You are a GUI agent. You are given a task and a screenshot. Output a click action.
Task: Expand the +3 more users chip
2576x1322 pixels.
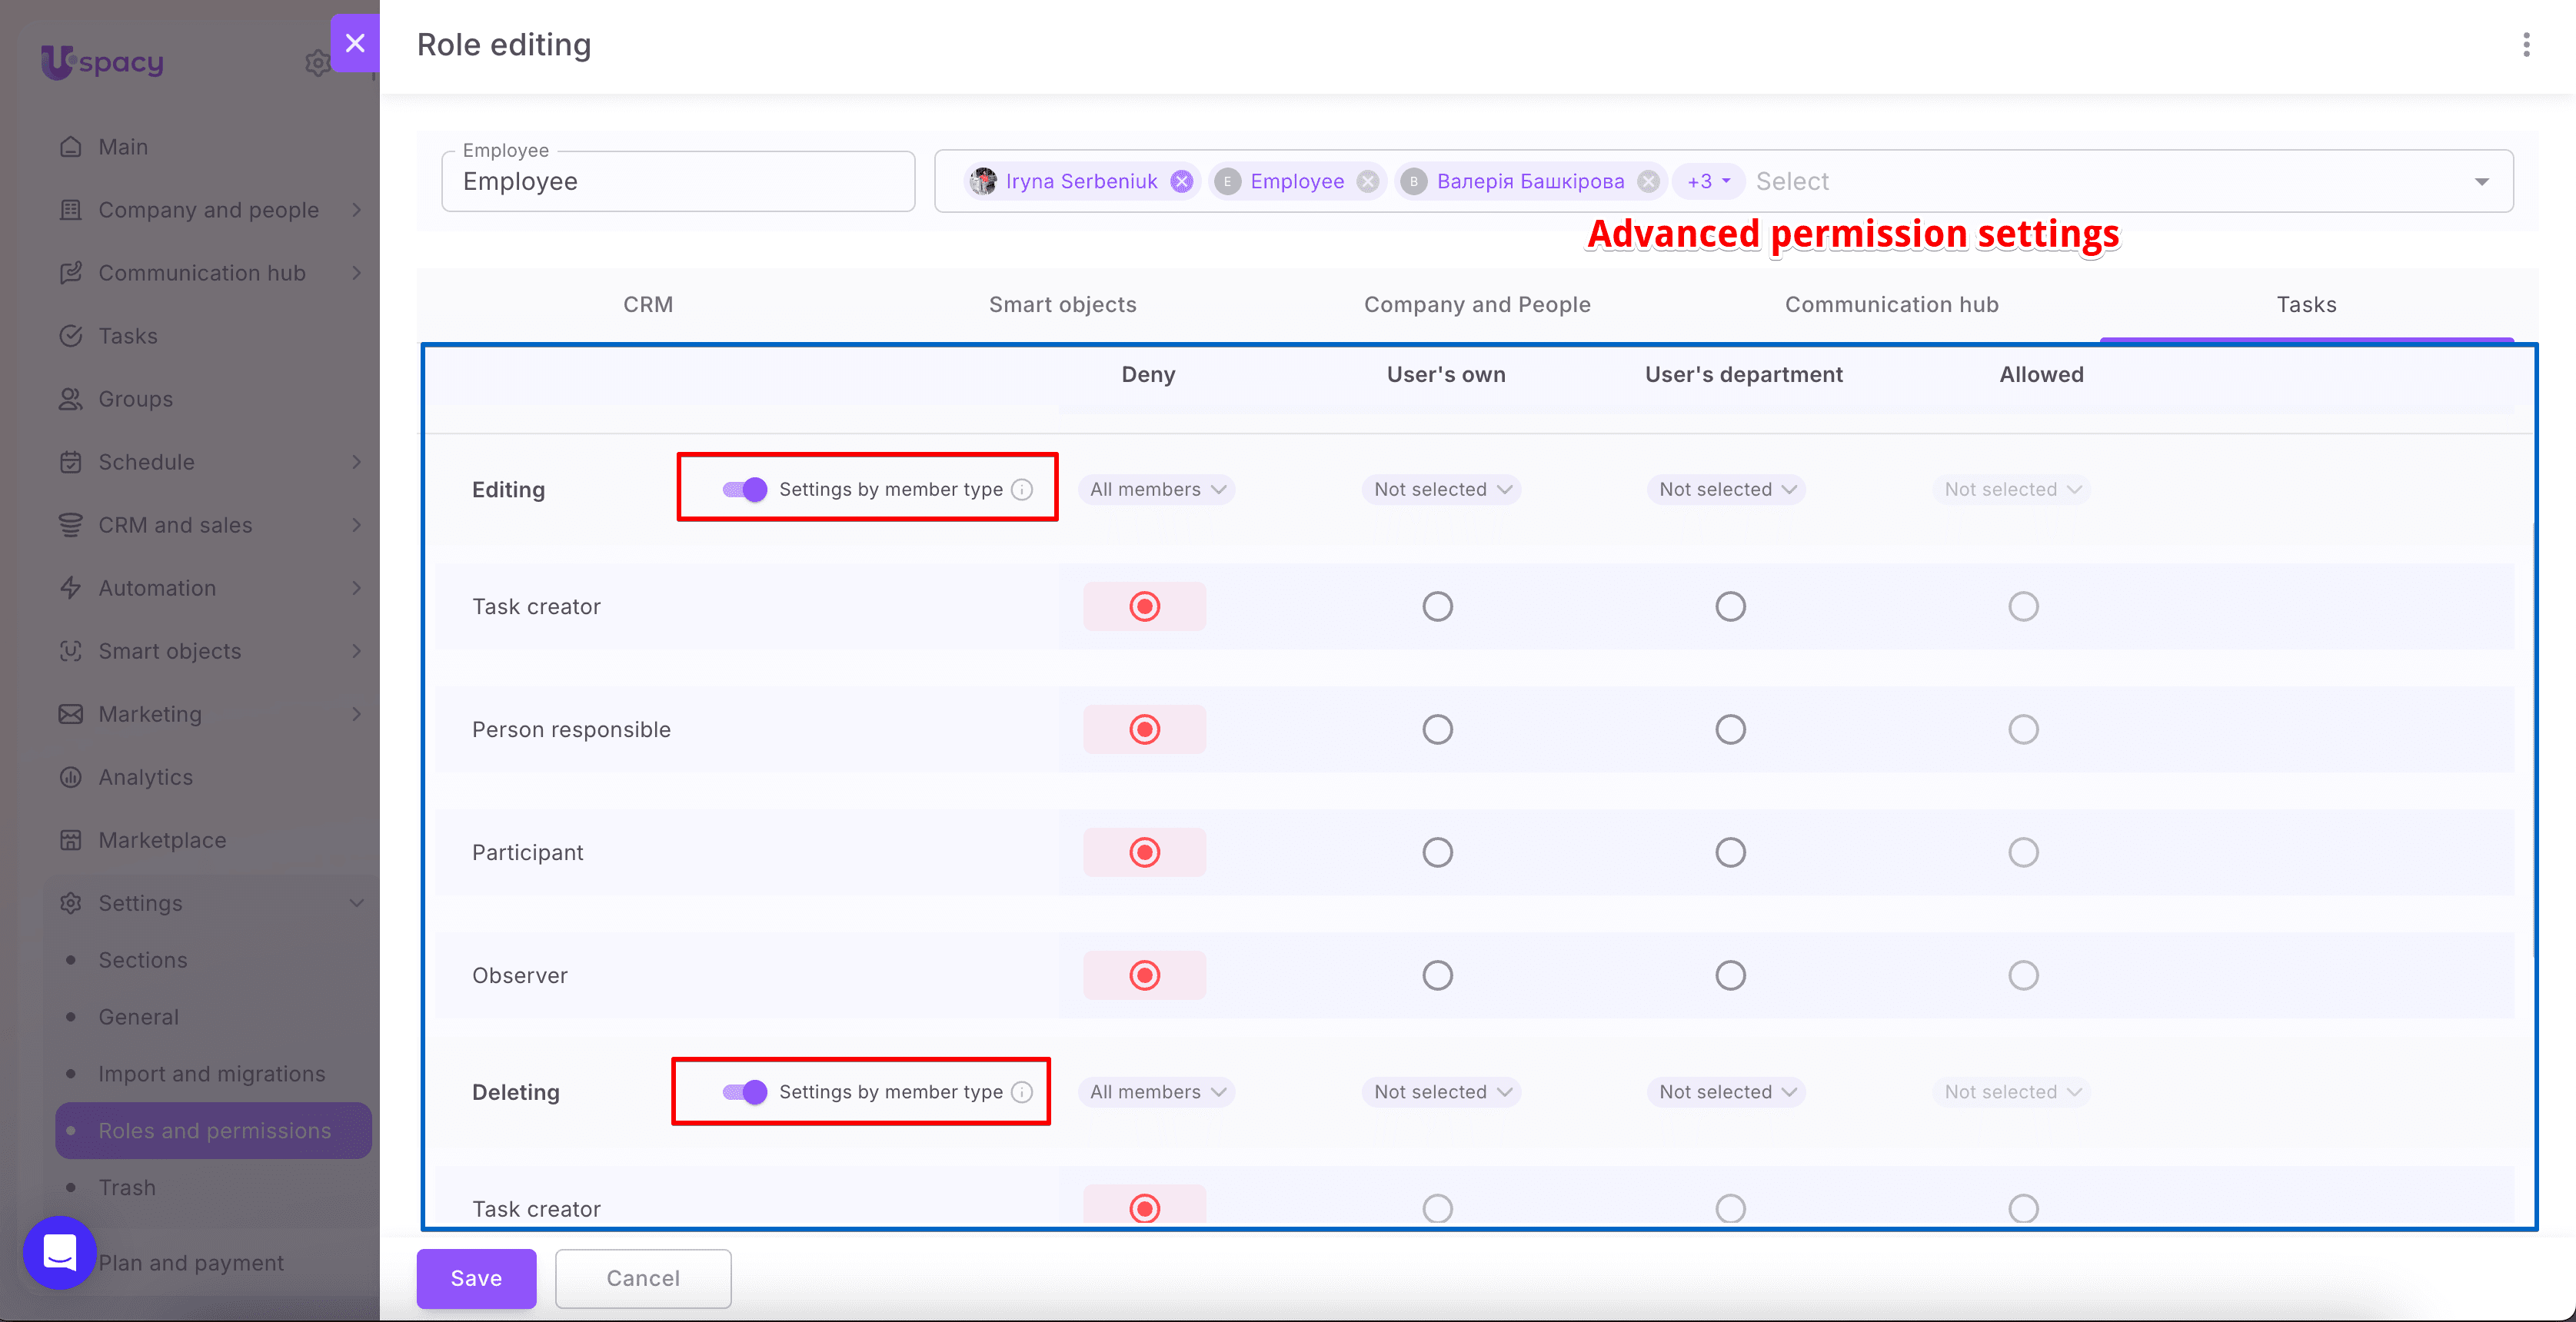point(1708,181)
